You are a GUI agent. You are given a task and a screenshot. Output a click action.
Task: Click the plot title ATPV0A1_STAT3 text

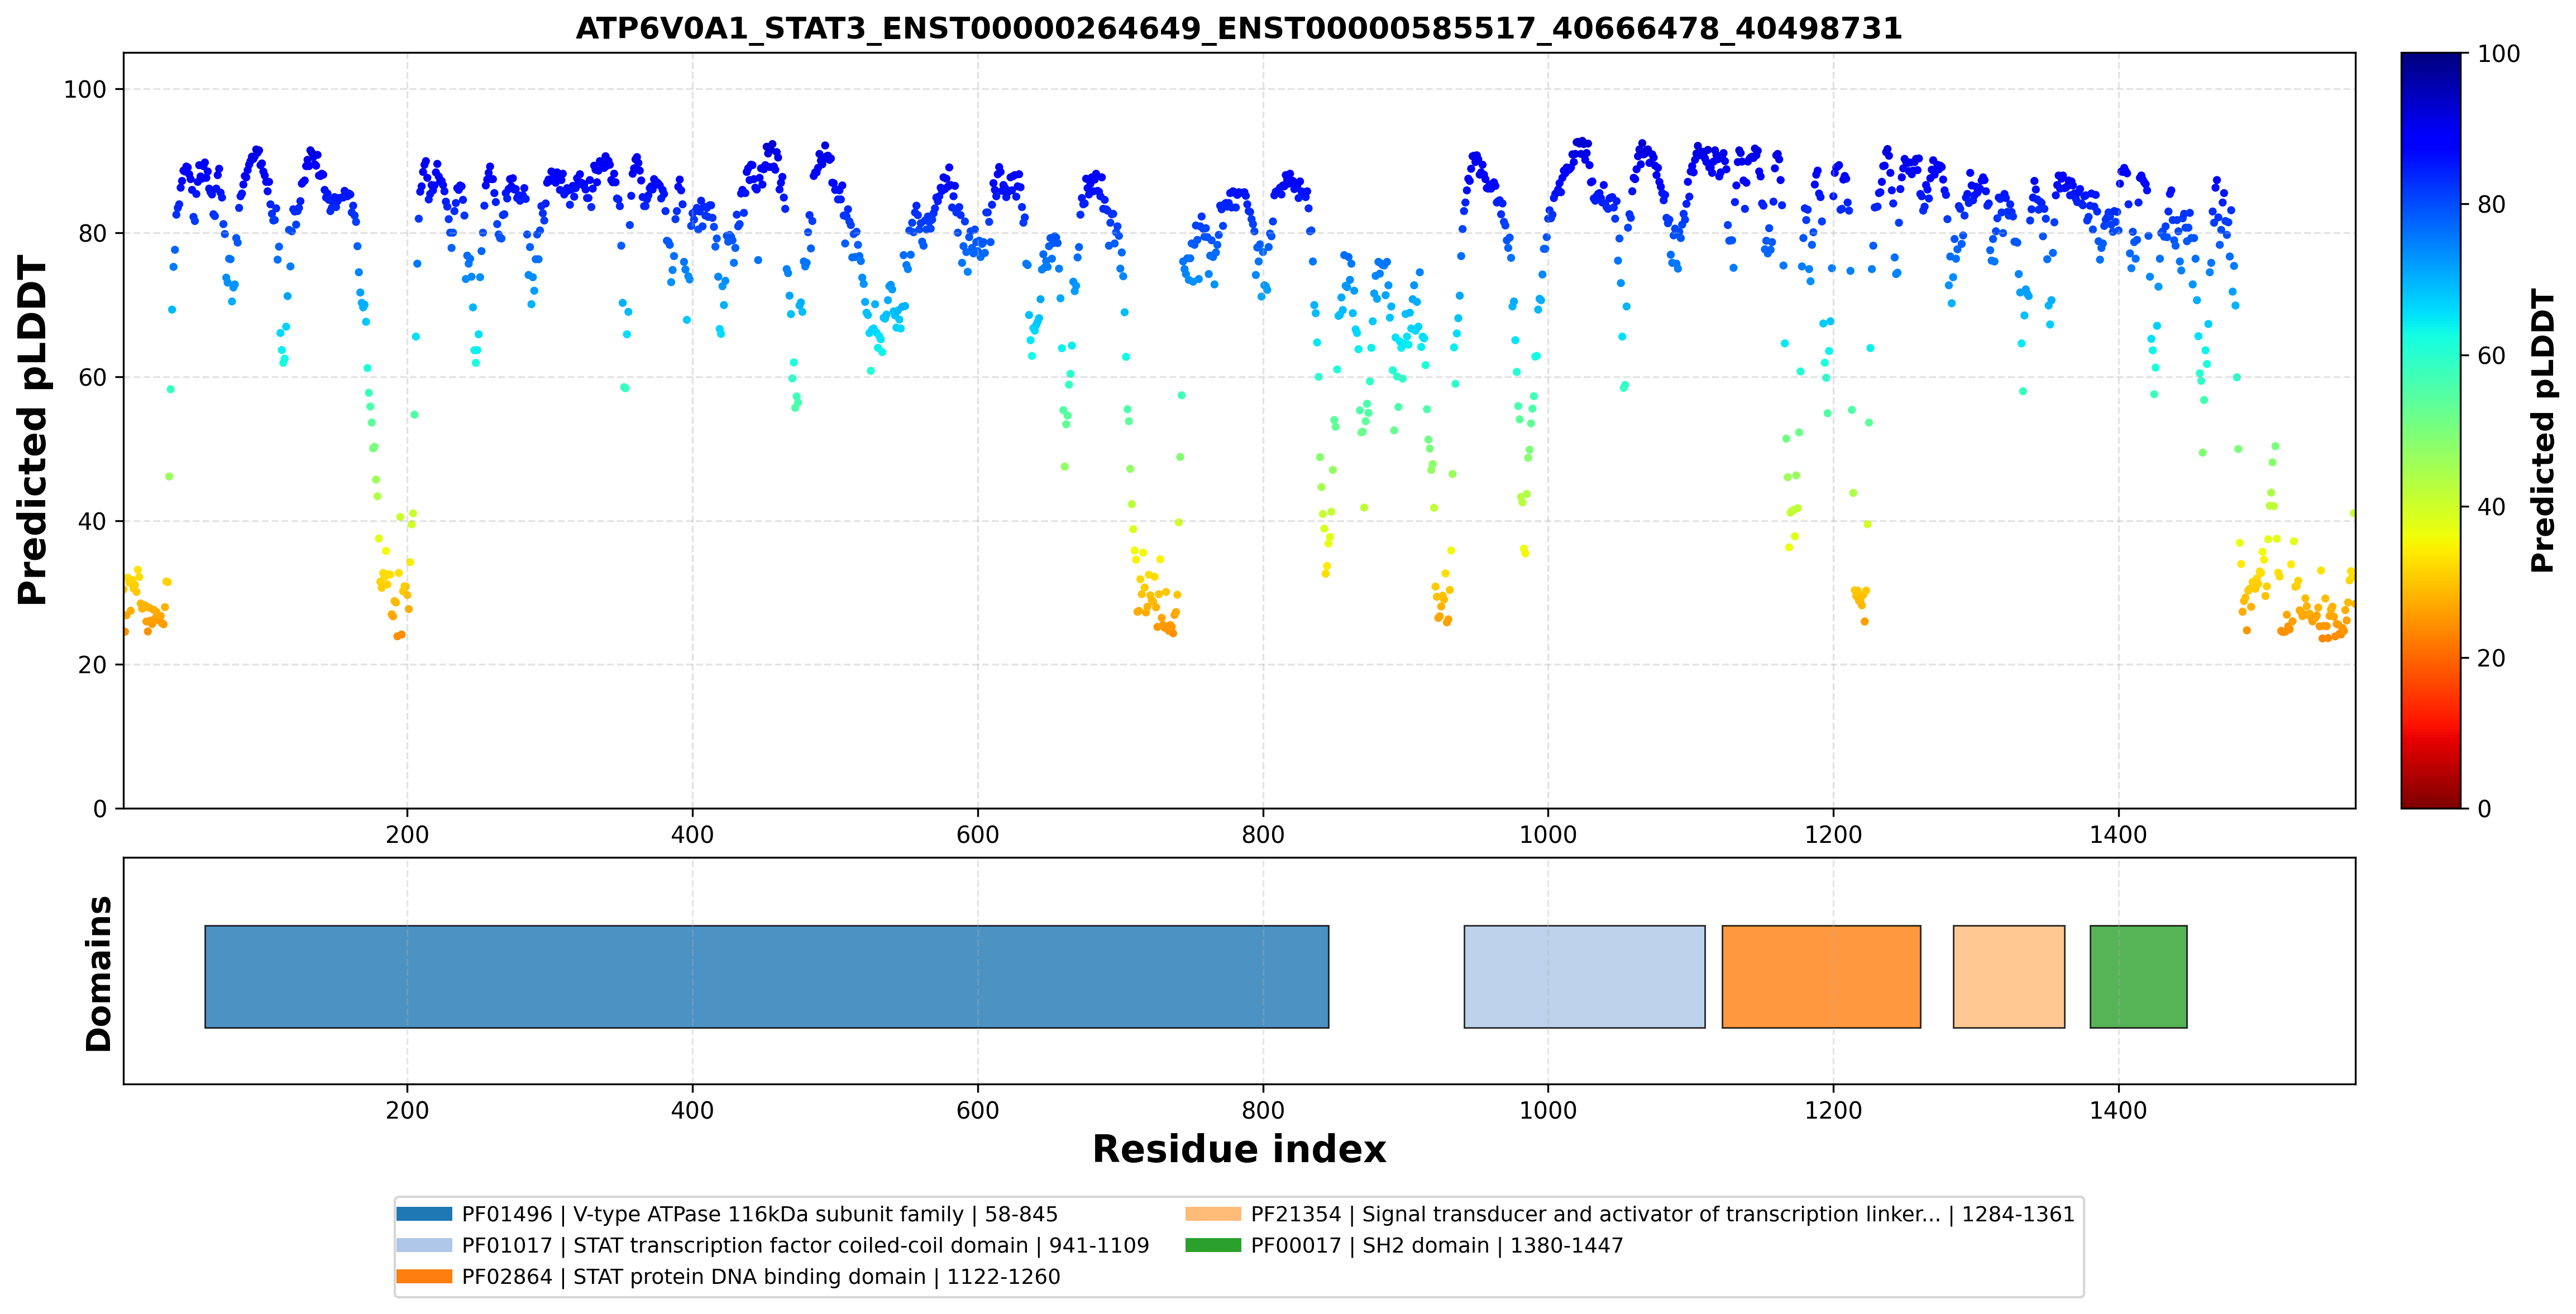[1239, 28]
